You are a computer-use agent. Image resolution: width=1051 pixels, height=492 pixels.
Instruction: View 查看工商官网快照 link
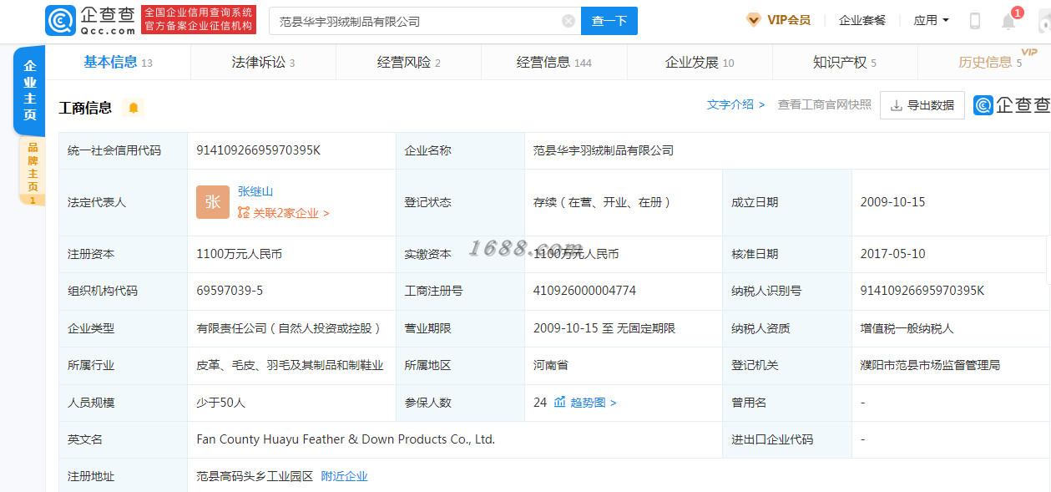pyautogui.click(x=825, y=104)
